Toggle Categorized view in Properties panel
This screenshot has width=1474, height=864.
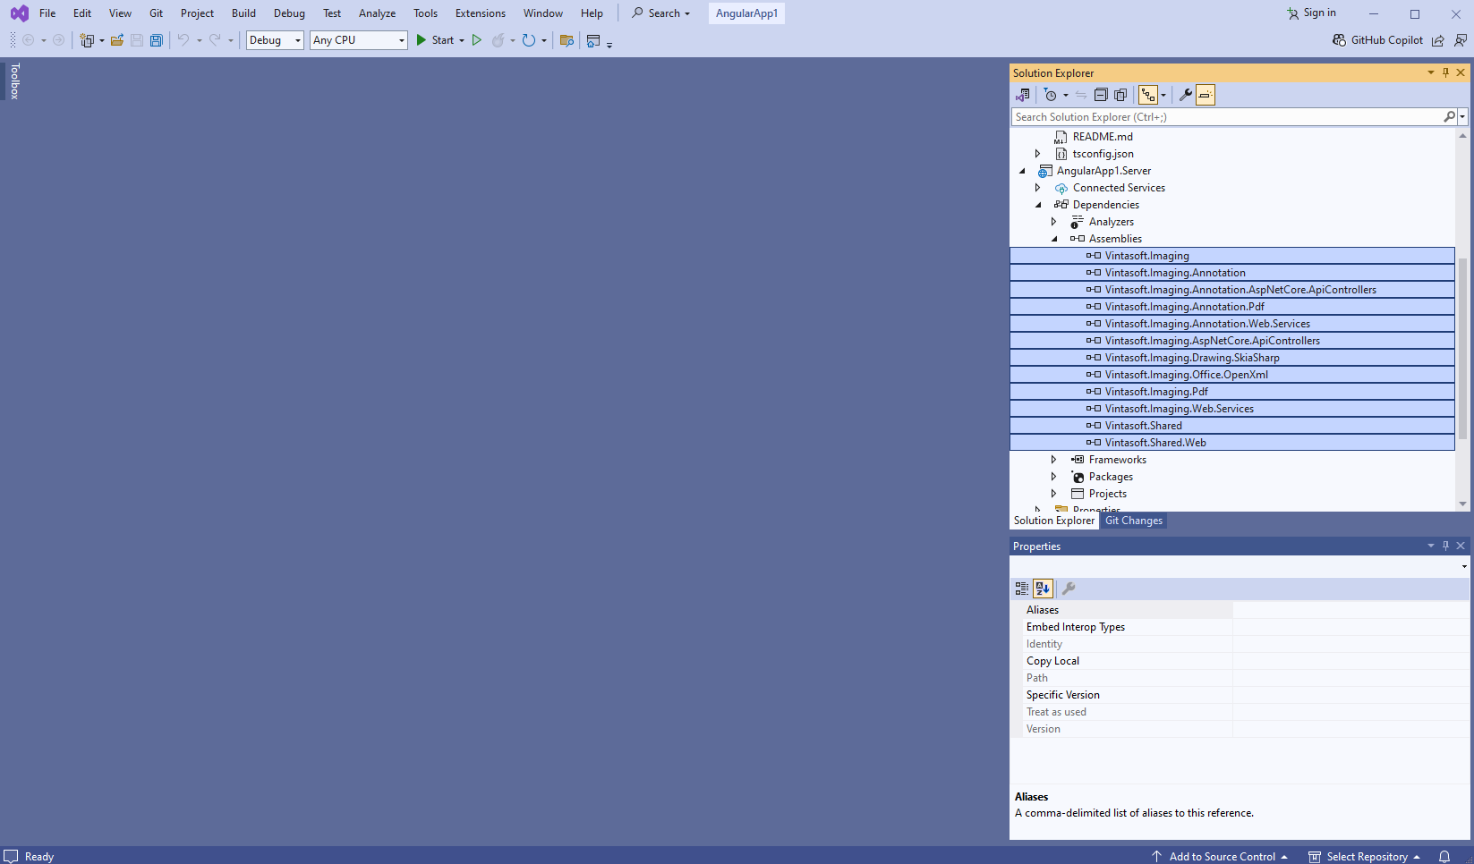point(1022,589)
